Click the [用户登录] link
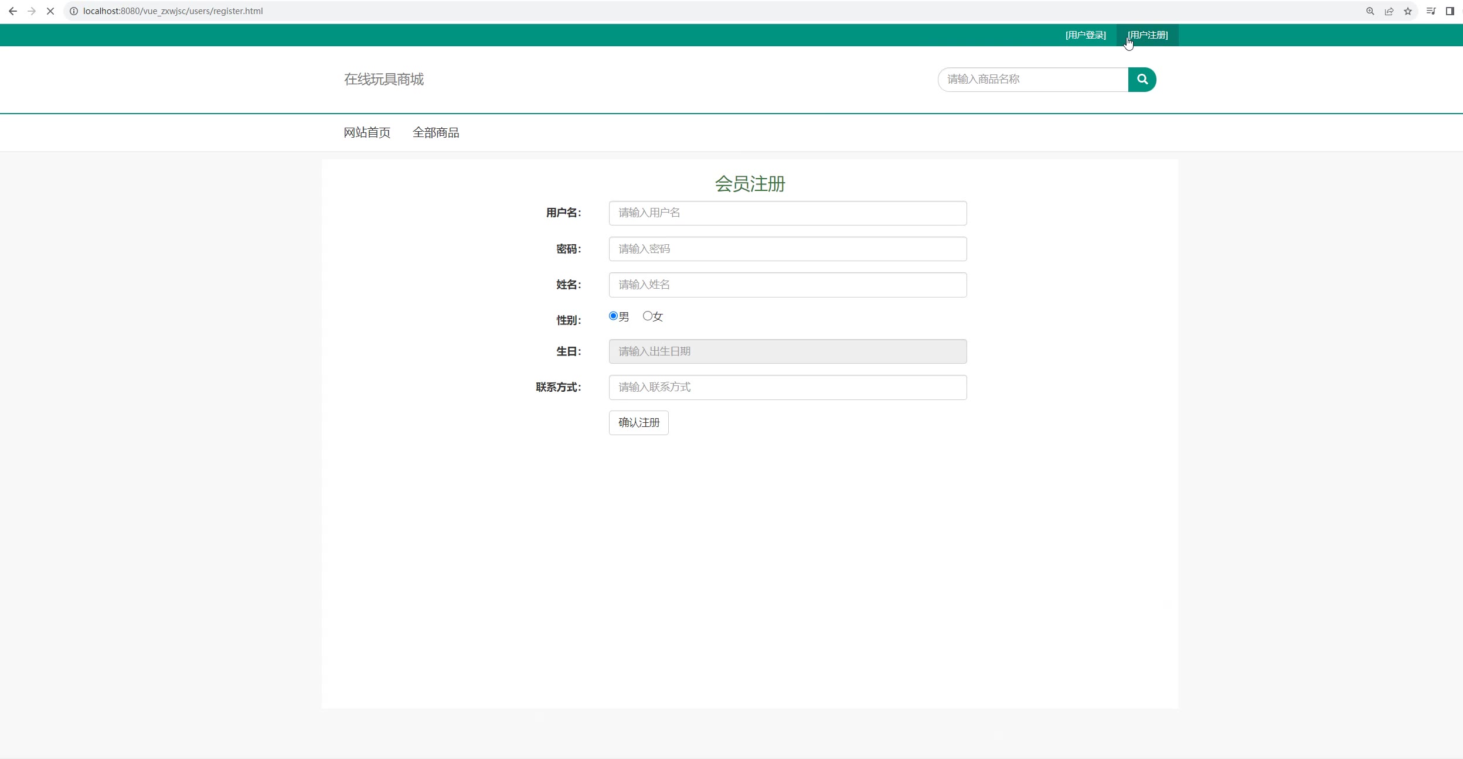 coord(1086,35)
